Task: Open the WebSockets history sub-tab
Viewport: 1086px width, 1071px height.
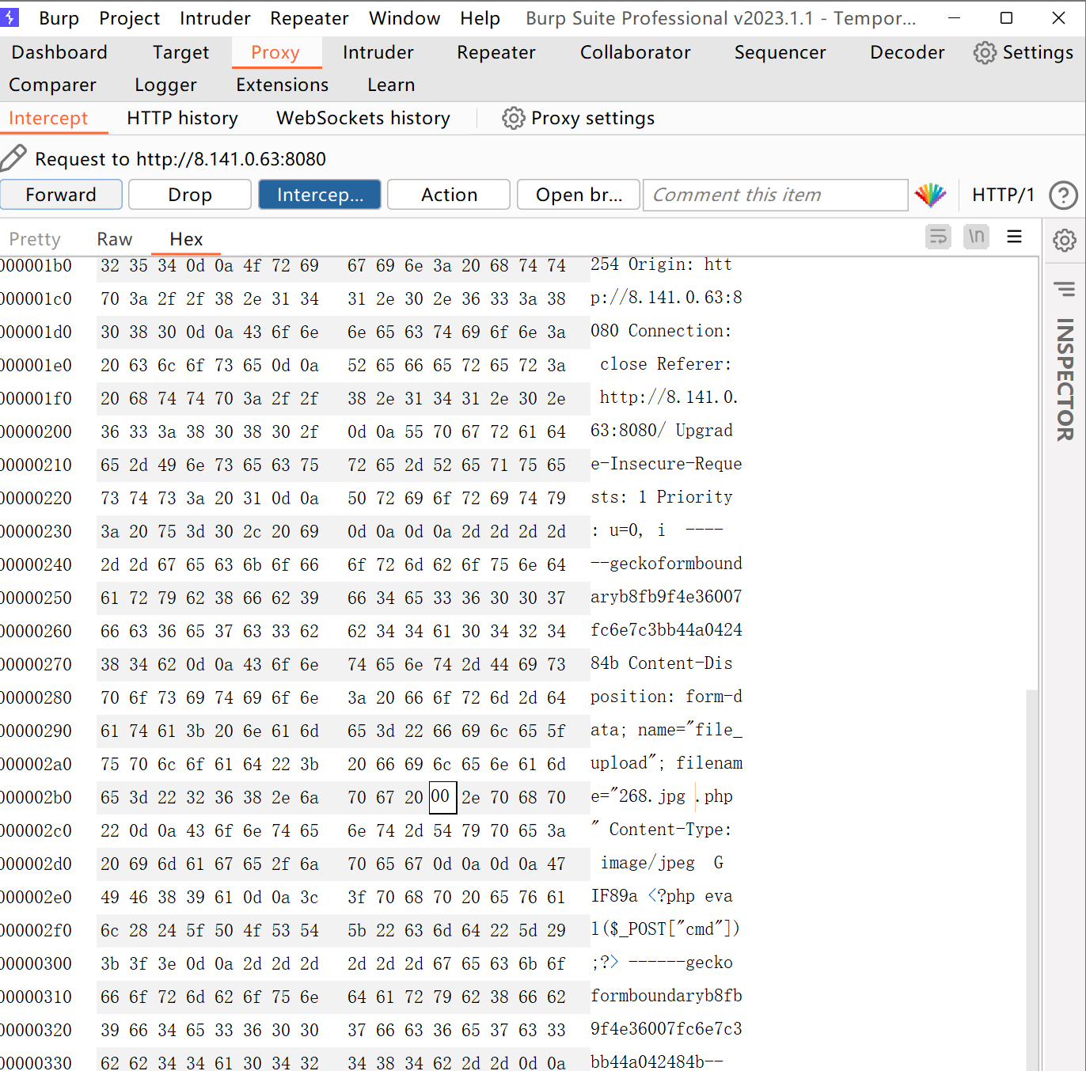Action: click(x=363, y=119)
